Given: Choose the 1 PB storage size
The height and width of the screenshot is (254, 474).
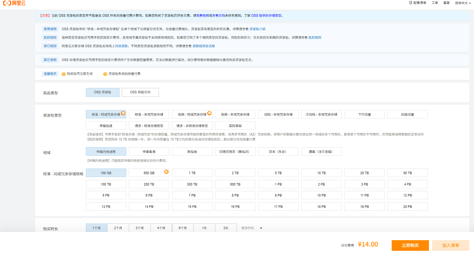Looking at the screenshot, I should (279, 184).
